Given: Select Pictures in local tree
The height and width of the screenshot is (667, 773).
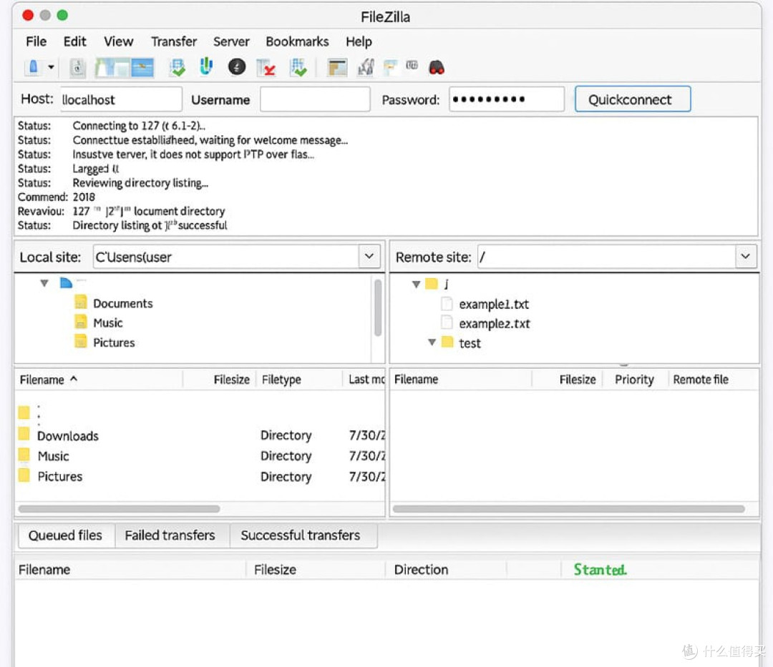Looking at the screenshot, I should (x=114, y=342).
